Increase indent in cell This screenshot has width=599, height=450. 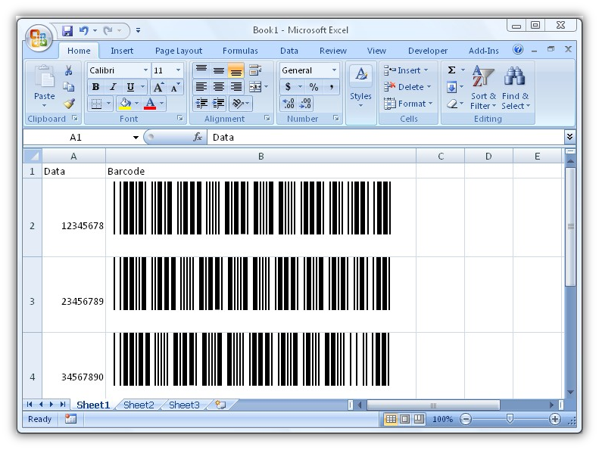219,104
